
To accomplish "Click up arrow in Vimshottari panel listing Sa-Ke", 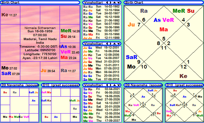I will pyautogui.click(x=114, y=85).
